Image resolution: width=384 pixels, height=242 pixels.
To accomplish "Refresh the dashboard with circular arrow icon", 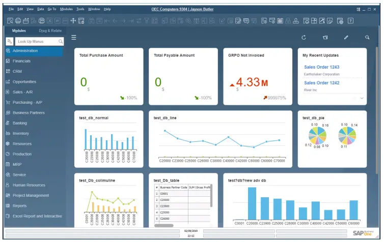I will point(304,38).
